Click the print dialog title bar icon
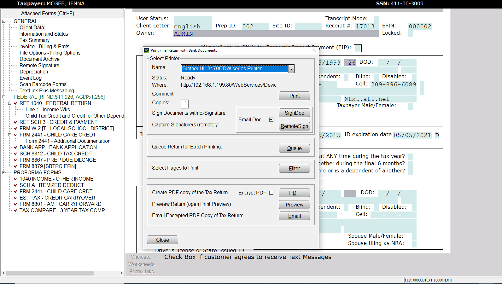Screen dimensions: 502x284 147,50
